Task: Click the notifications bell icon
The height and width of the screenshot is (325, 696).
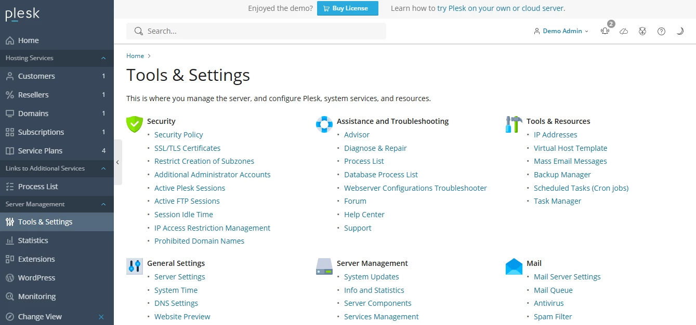Action: pyautogui.click(x=605, y=31)
